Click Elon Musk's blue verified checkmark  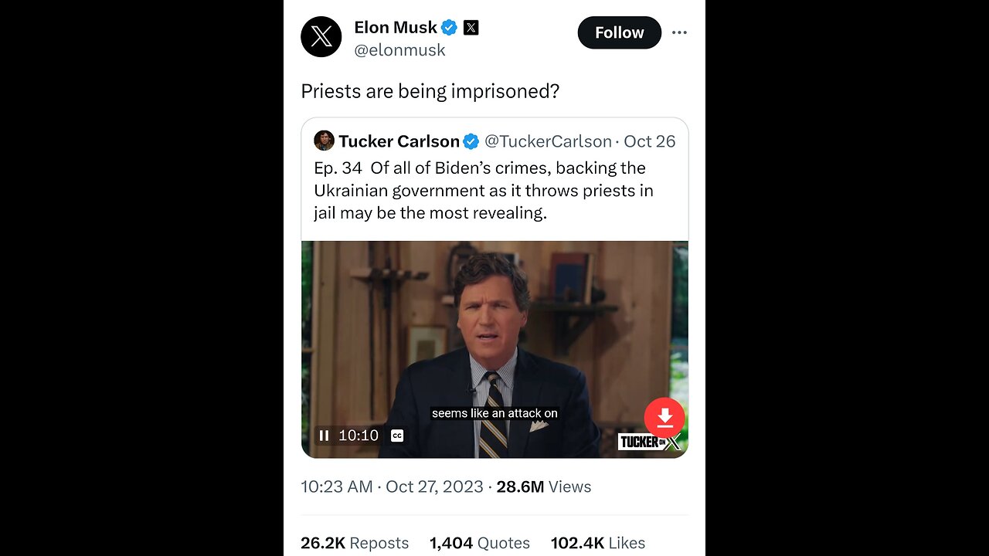pyautogui.click(x=449, y=28)
